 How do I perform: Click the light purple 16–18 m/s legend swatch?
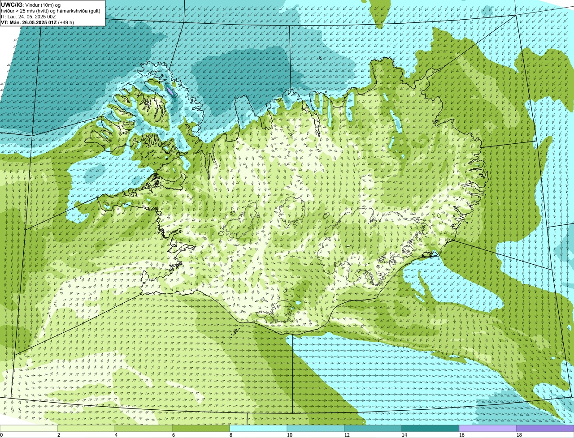pos(488,429)
